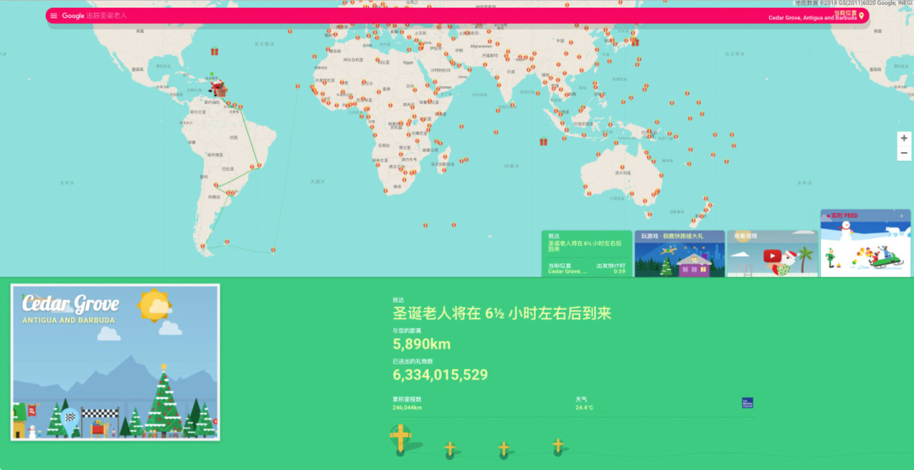Viewport: 914px width, 470px height.
Task: Click the Oman label on the map
Action: click(x=463, y=76)
